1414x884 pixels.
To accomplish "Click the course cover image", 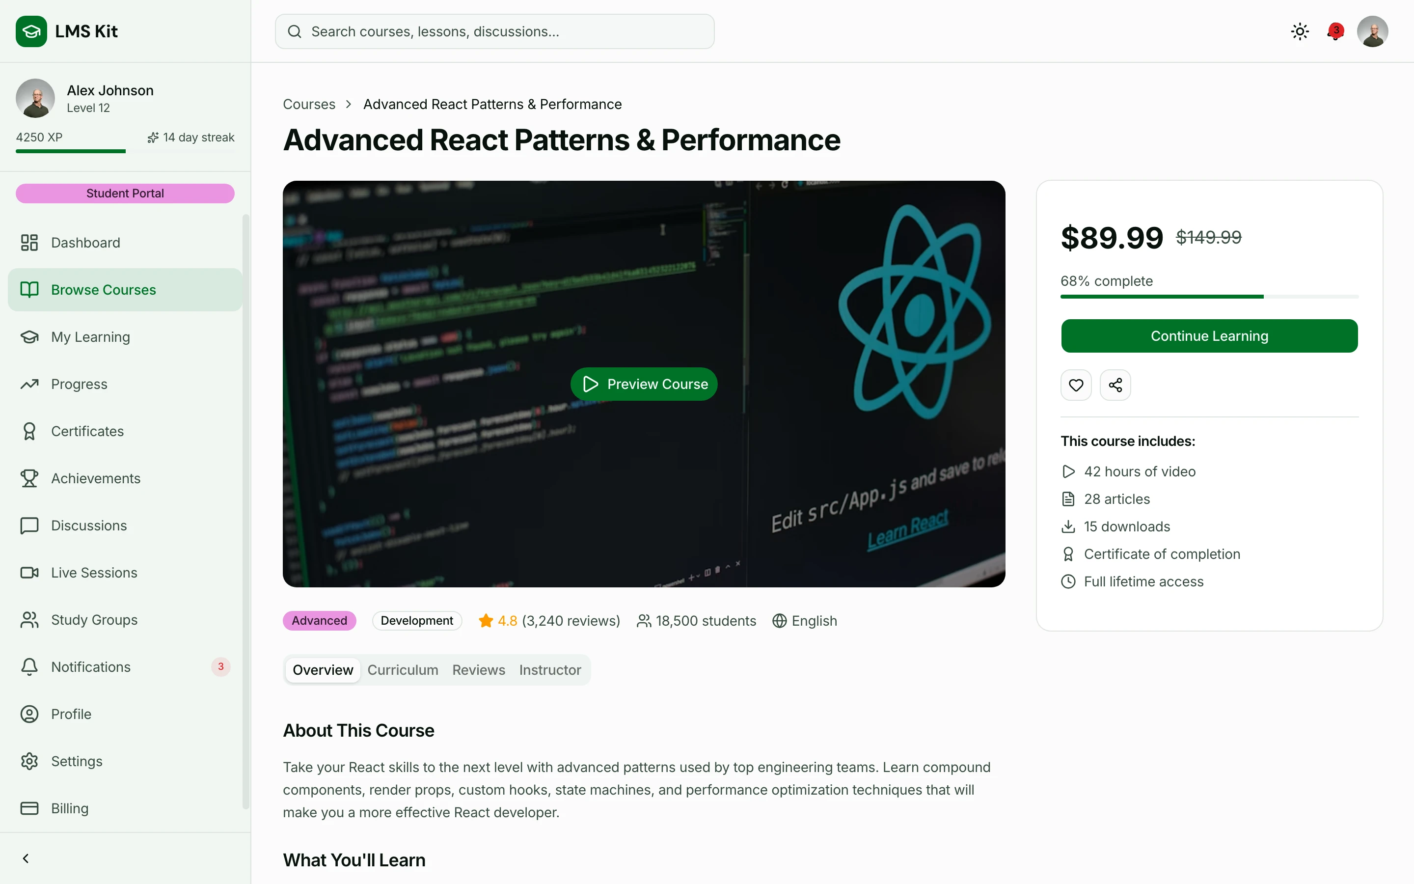I will coord(643,384).
